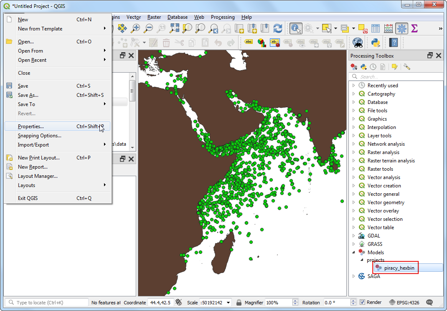This screenshot has width=447, height=311.
Task: Toggle the Render checkbox
Action: 362,302
